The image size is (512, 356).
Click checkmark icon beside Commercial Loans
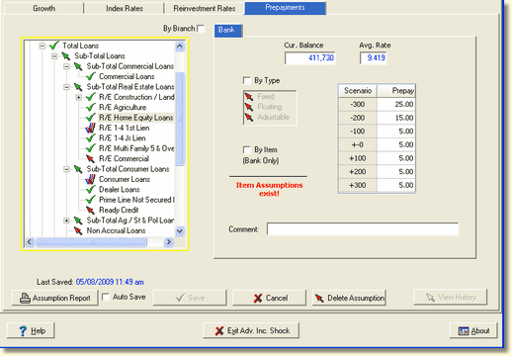tap(91, 76)
